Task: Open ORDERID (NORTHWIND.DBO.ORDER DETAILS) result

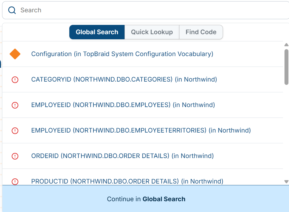Action: [143, 156]
